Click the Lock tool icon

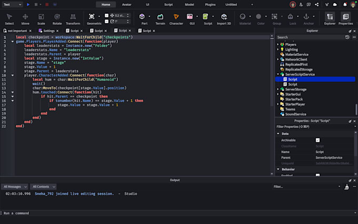(x=290, y=16)
